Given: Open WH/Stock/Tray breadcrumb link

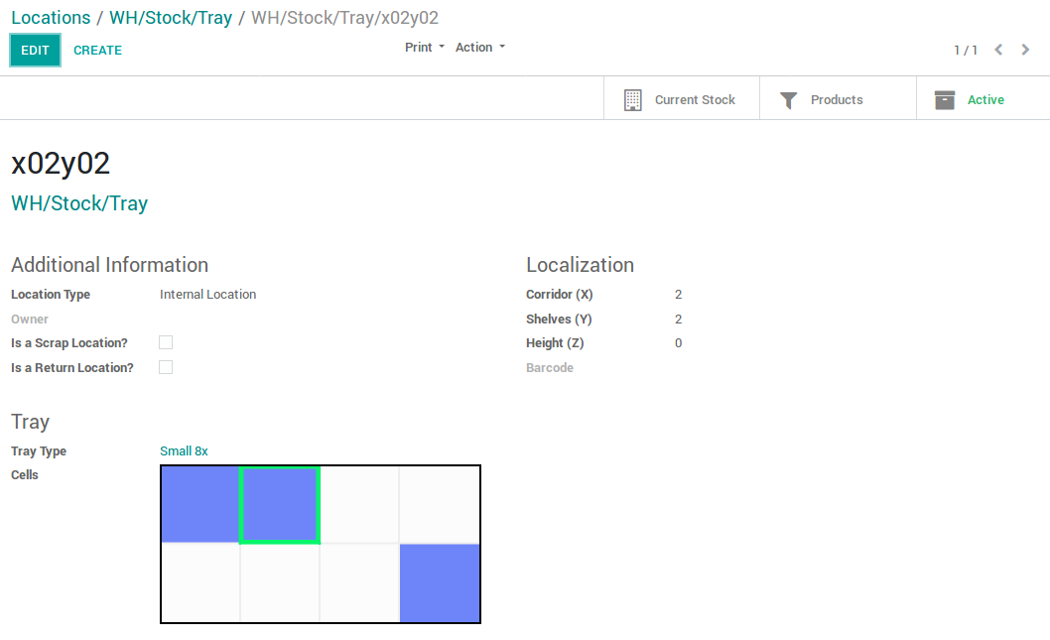Looking at the screenshot, I should coord(171,18).
